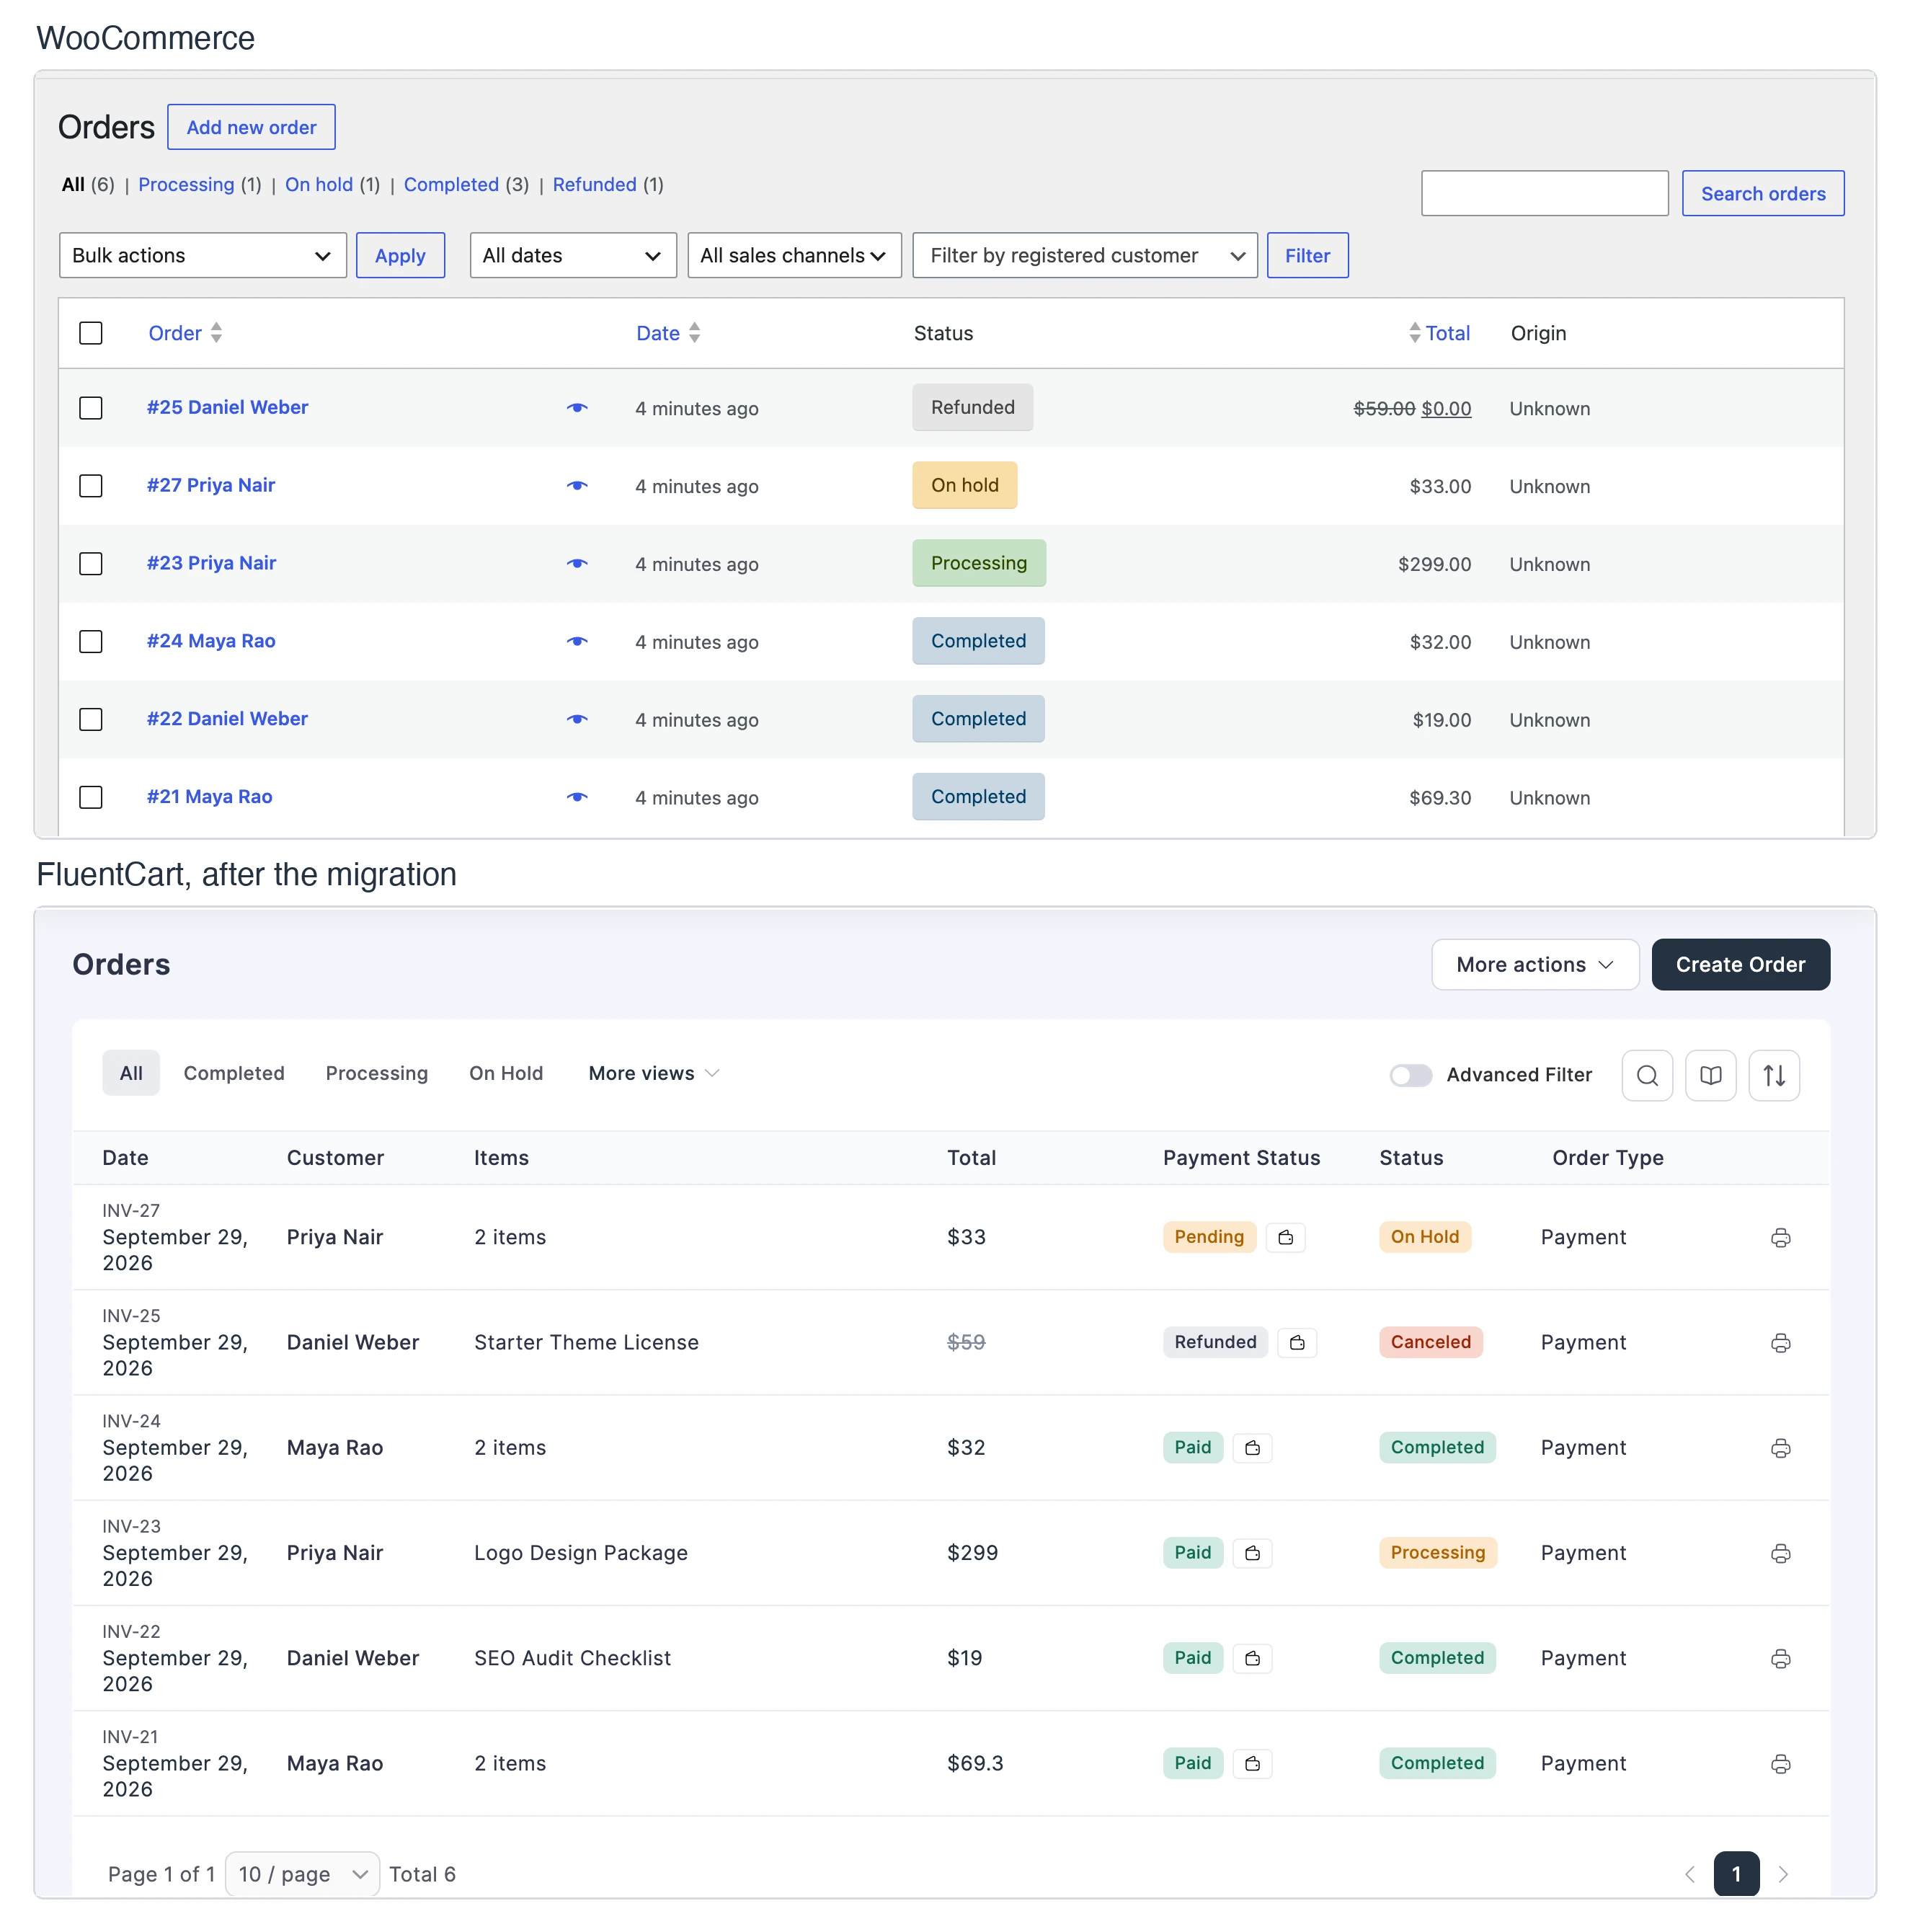Show Completed (3) orders in WooCommerce
Screen dimensions: 1910x1932
466,185
